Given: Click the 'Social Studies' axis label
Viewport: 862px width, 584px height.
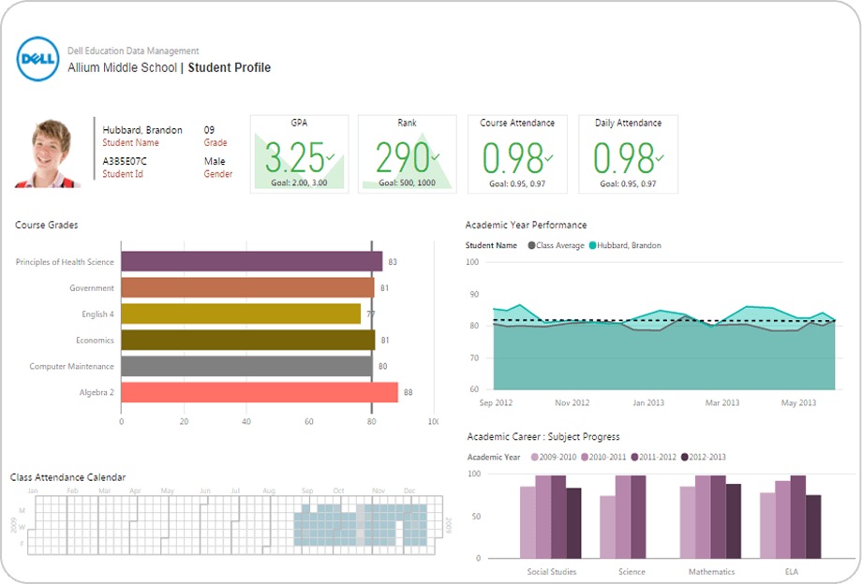Looking at the screenshot, I should (x=552, y=572).
